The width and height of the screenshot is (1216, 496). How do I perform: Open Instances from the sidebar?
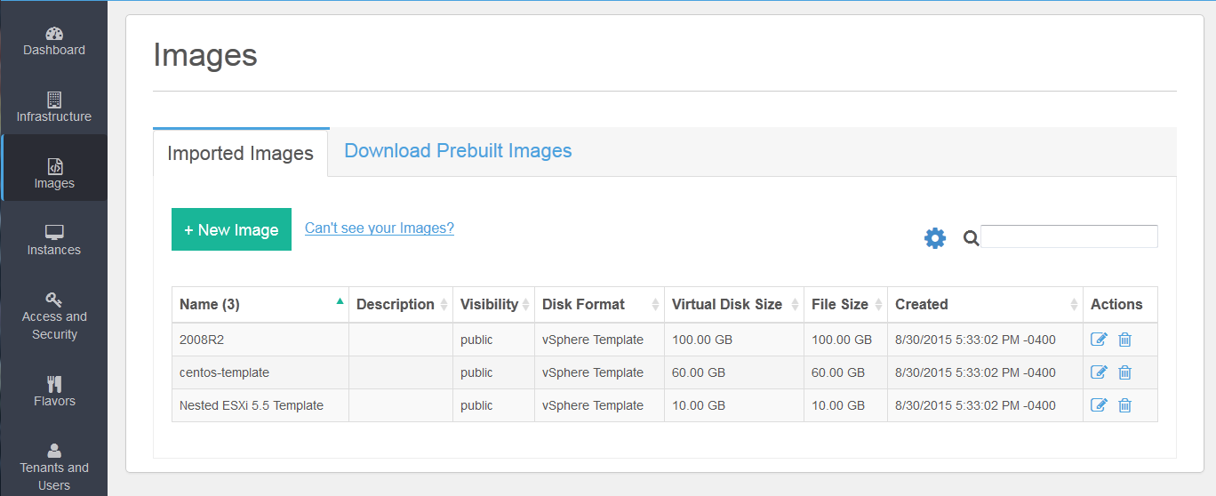(54, 241)
